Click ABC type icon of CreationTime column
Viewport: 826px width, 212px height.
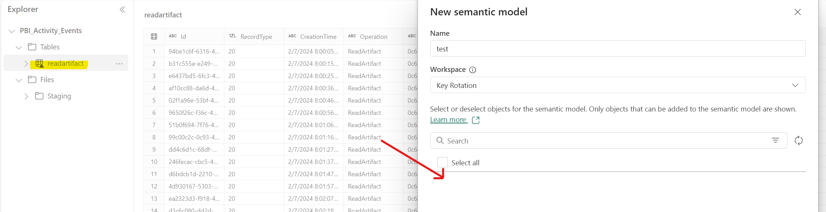[292, 36]
